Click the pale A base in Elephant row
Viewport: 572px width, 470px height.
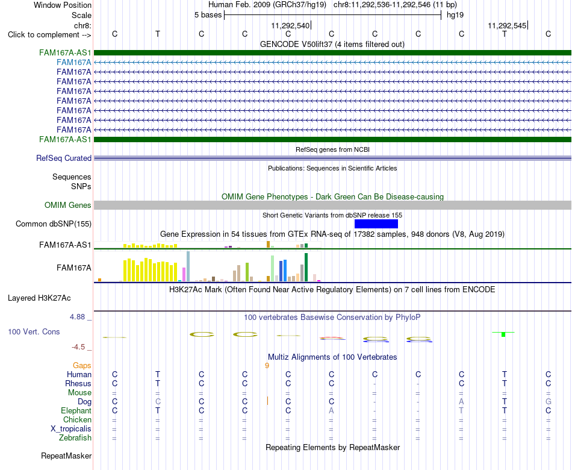pyautogui.click(x=331, y=411)
